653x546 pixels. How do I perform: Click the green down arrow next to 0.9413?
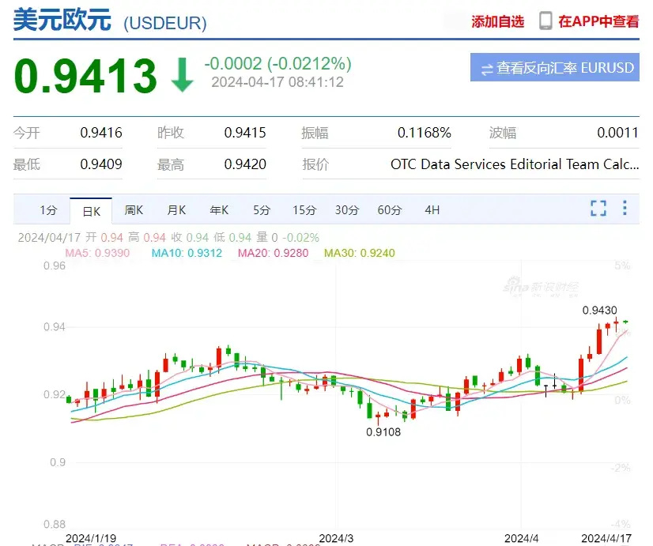click(182, 75)
